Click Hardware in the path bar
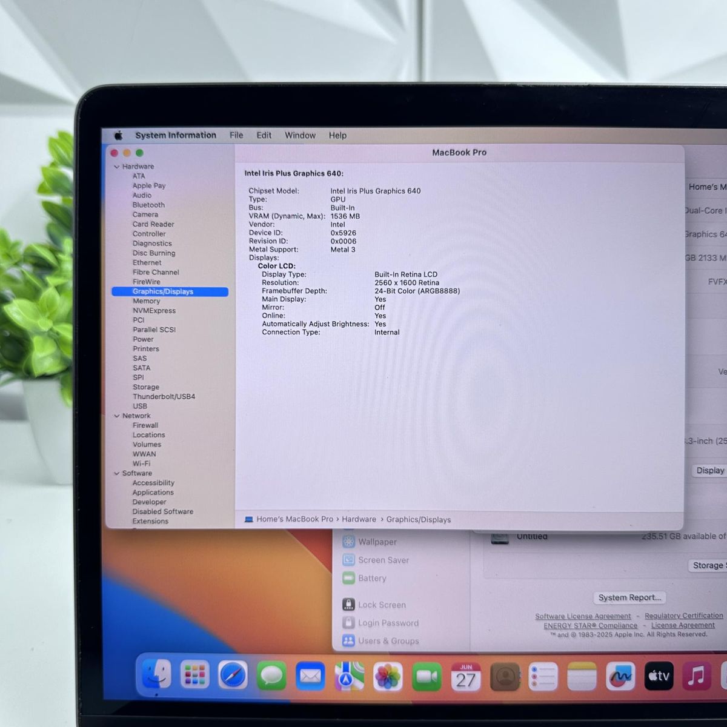 point(359,519)
